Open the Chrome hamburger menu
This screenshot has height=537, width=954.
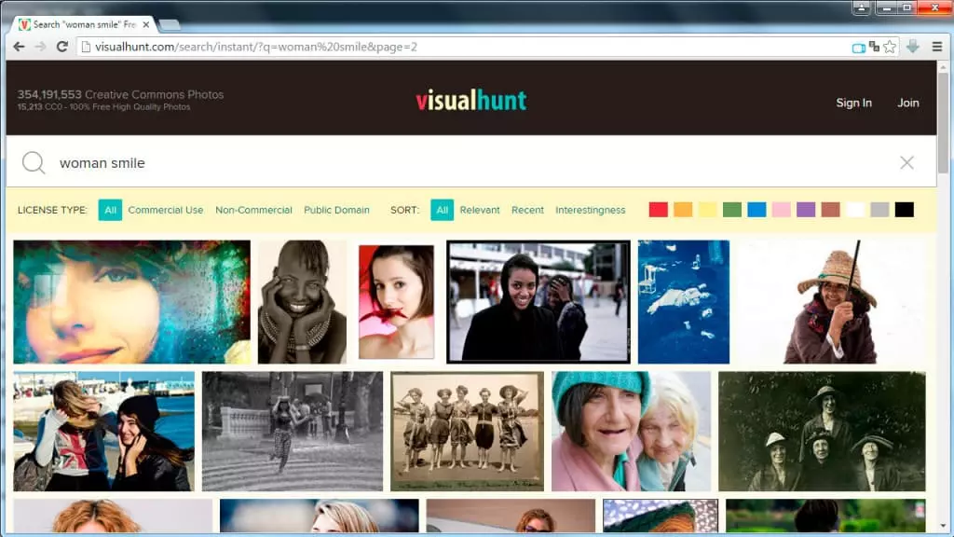(936, 47)
